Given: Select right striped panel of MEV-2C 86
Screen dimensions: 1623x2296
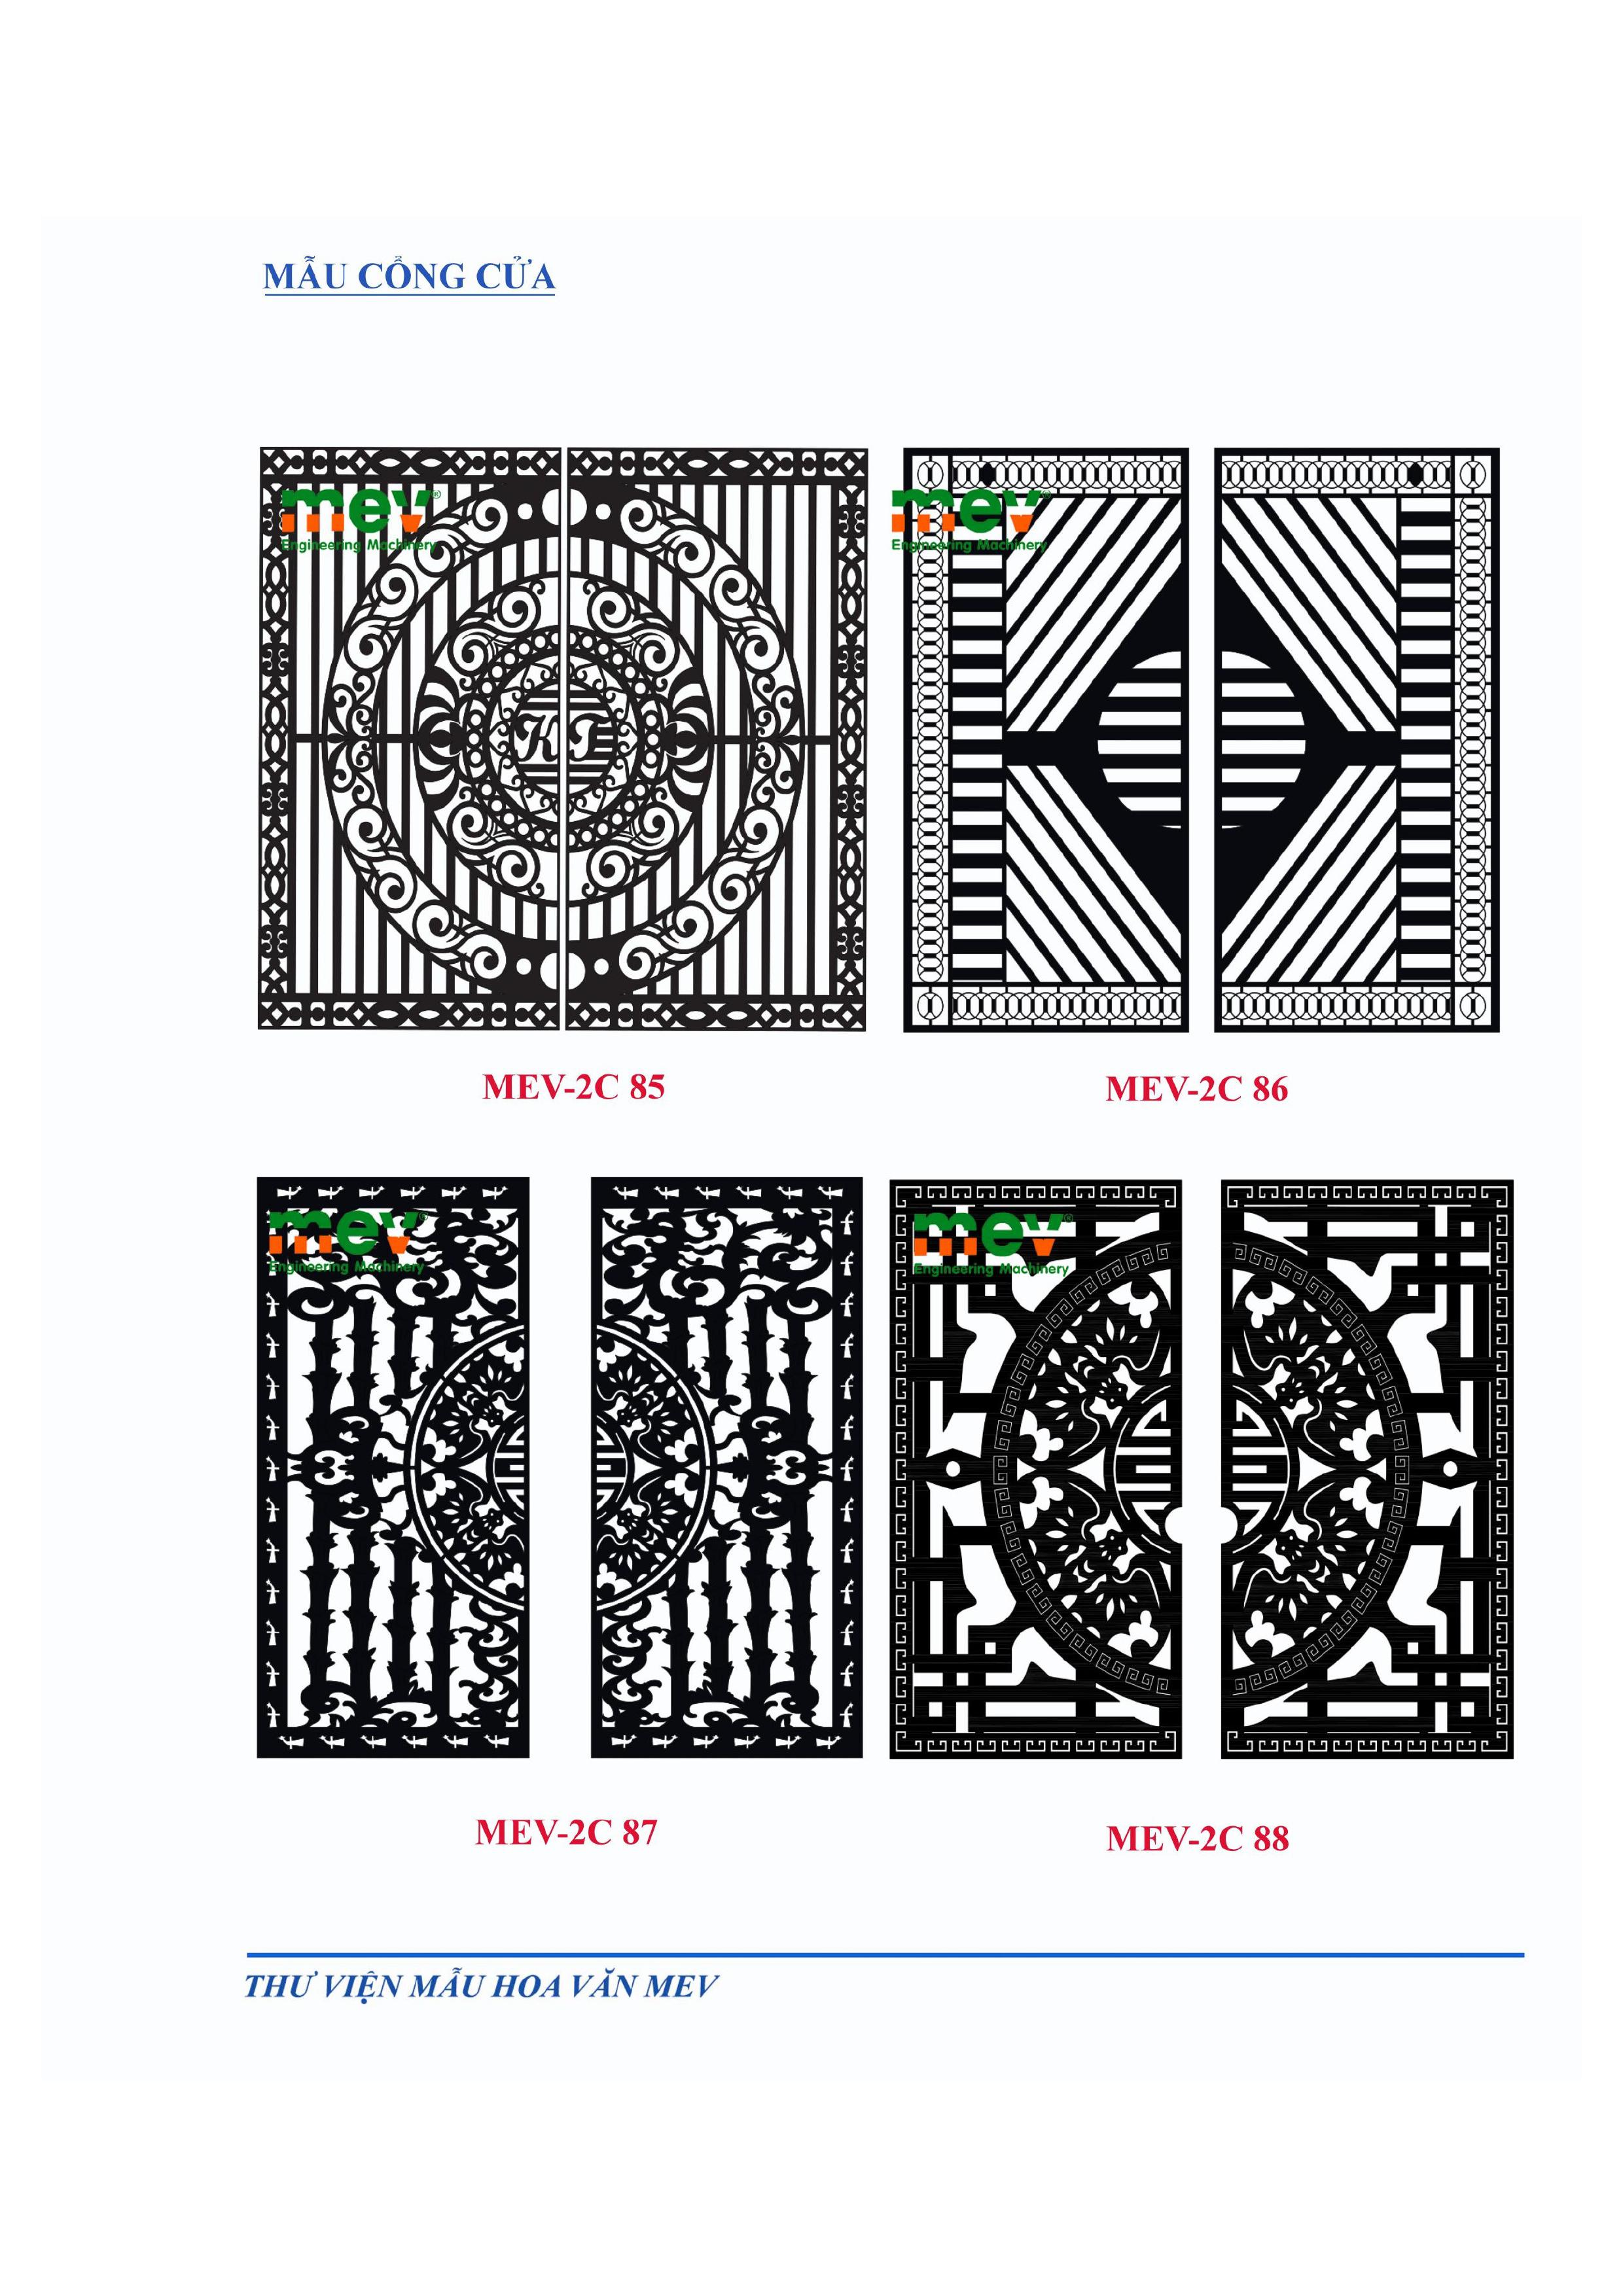Looking at the screenshot, I should (1357, 739).
